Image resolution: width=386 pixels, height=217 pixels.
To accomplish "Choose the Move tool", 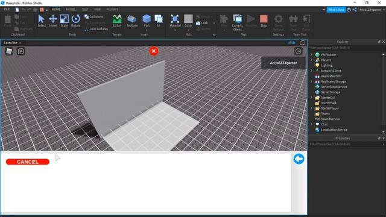I will (x=53, y=20).
